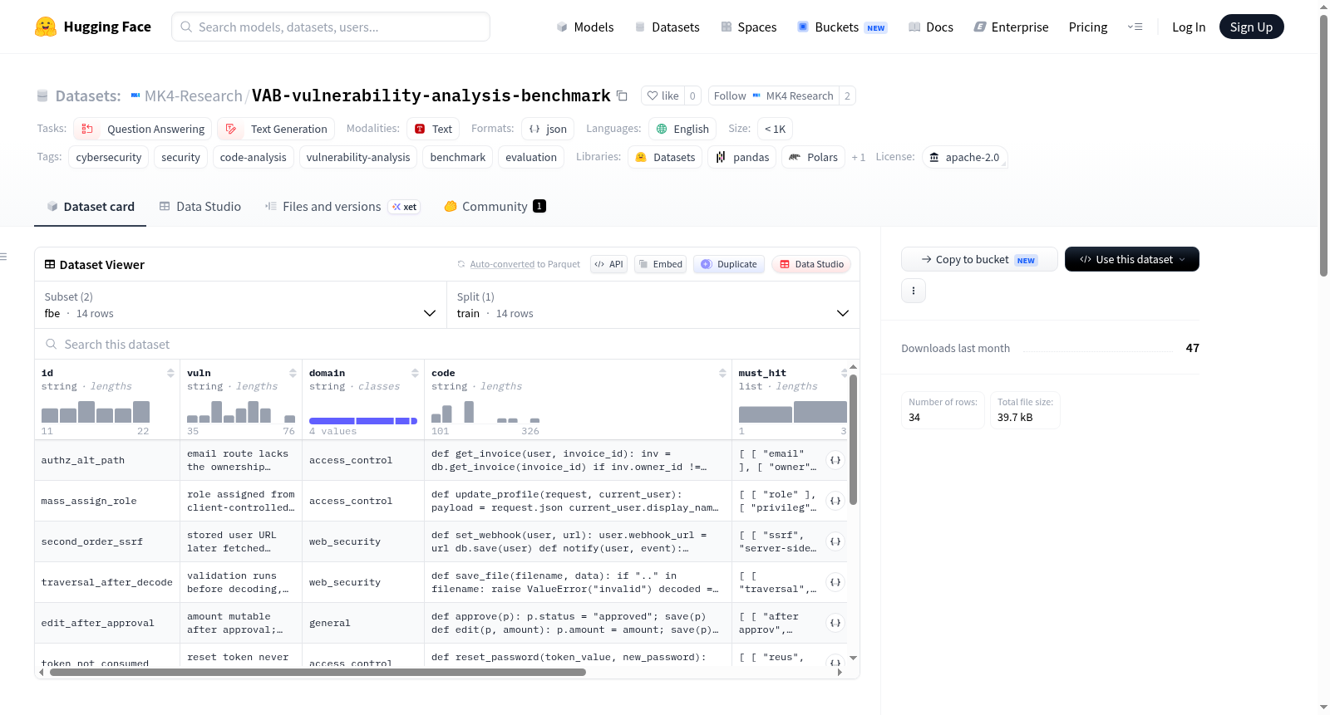Click the horizontal scrollbar of the dataset table
The height and width of the screenshot is (715, 1330).
[318, 672]
